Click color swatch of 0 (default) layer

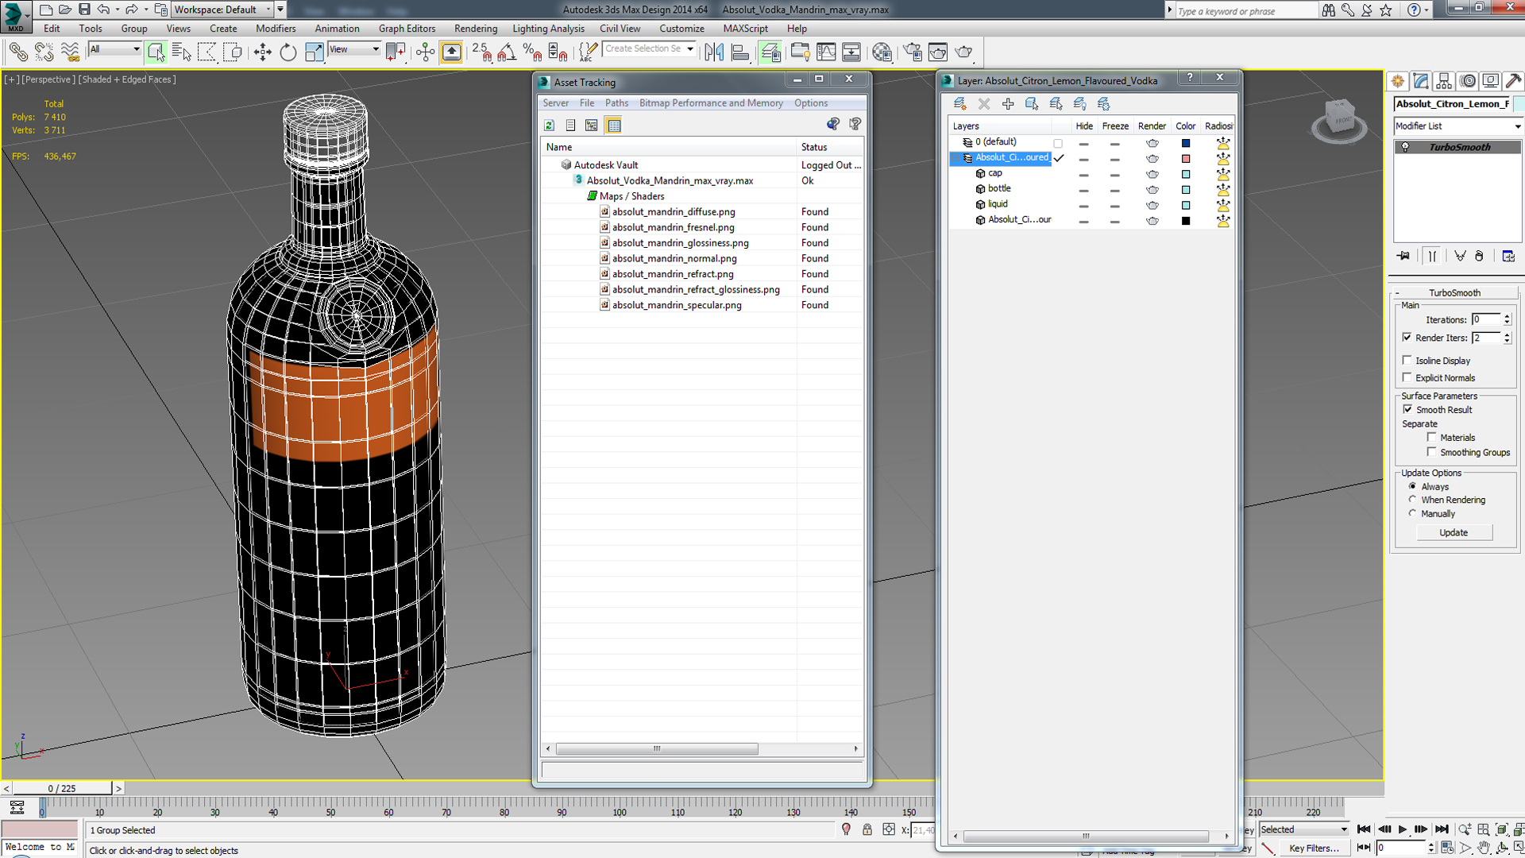pos(1185,143)
